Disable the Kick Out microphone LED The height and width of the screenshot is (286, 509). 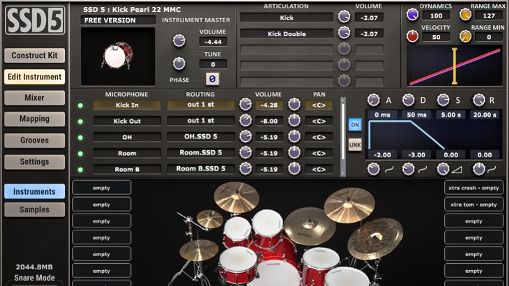[80, 122]
